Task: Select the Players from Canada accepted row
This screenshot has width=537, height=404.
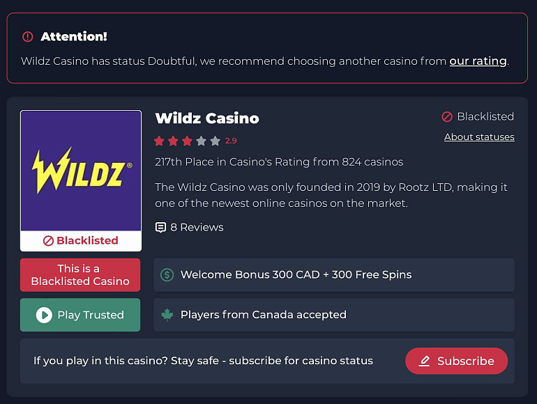Action: coord(334,315)
